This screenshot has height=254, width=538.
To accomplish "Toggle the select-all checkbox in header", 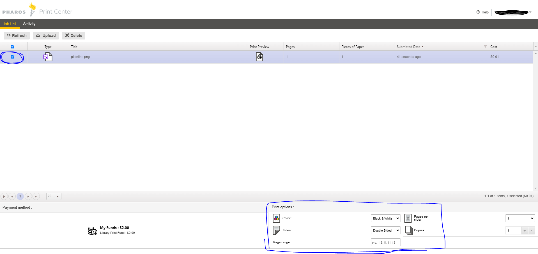I will pyautogui.click(x=12, y=47).
